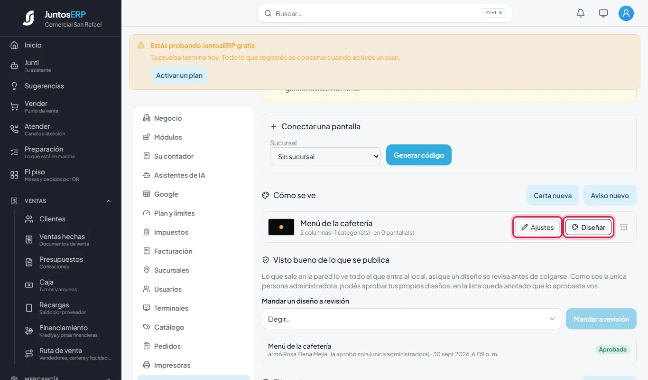Expand Conectar una pantalla plus sign
648x380 pixels.
coord(274,126)
